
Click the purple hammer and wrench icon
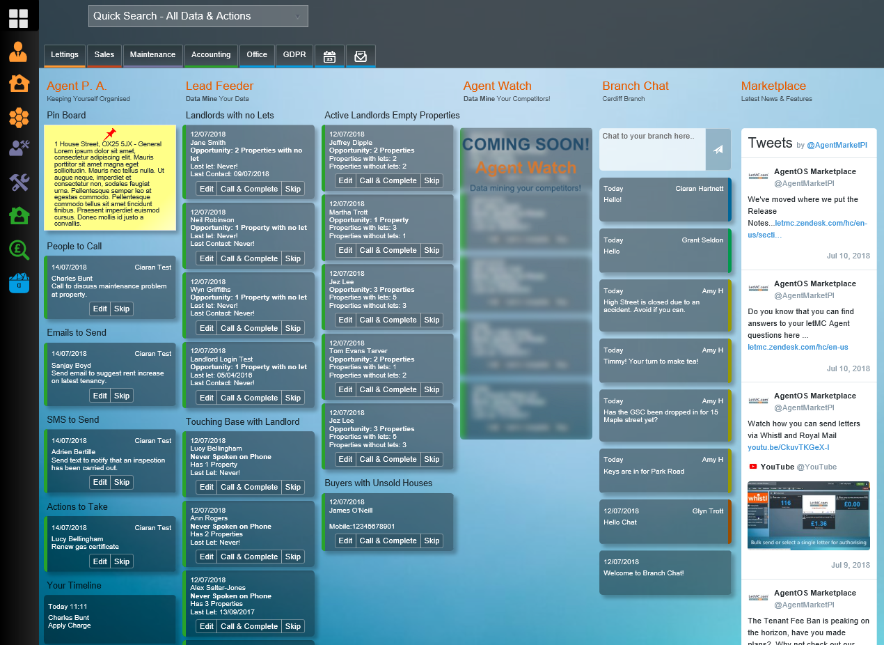point(19,183)
